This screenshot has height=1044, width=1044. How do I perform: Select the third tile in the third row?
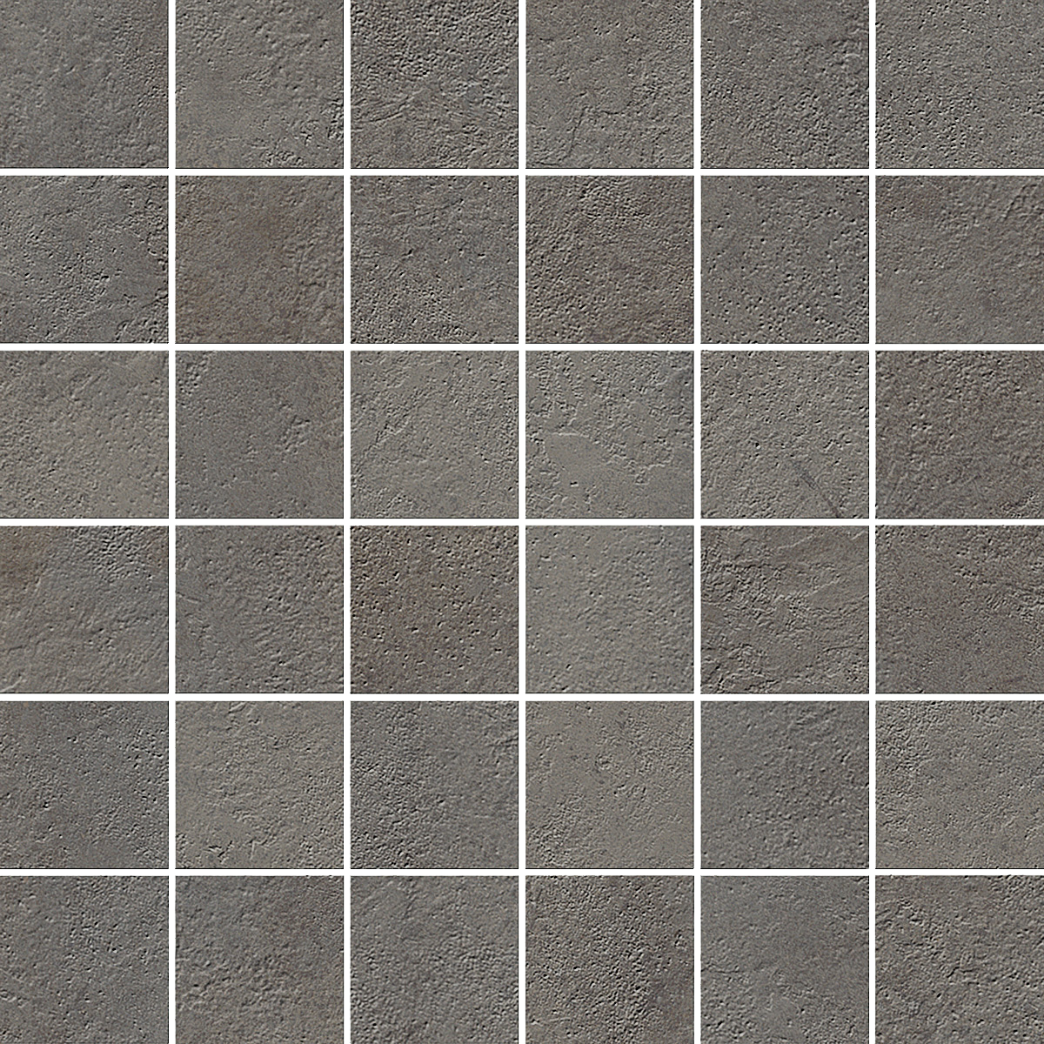point(434,434)
